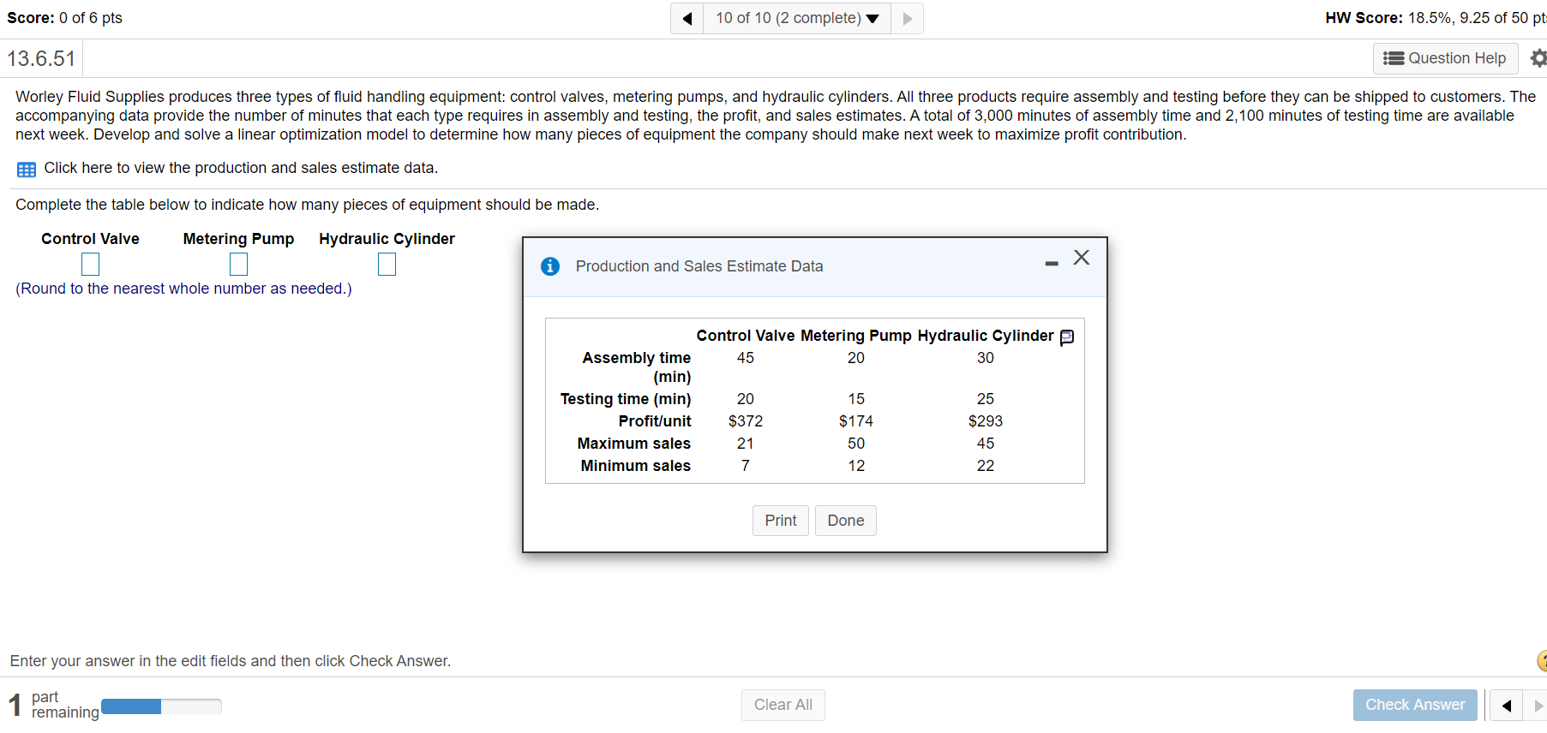Click the info icon in the popup header

click(550, 266)
